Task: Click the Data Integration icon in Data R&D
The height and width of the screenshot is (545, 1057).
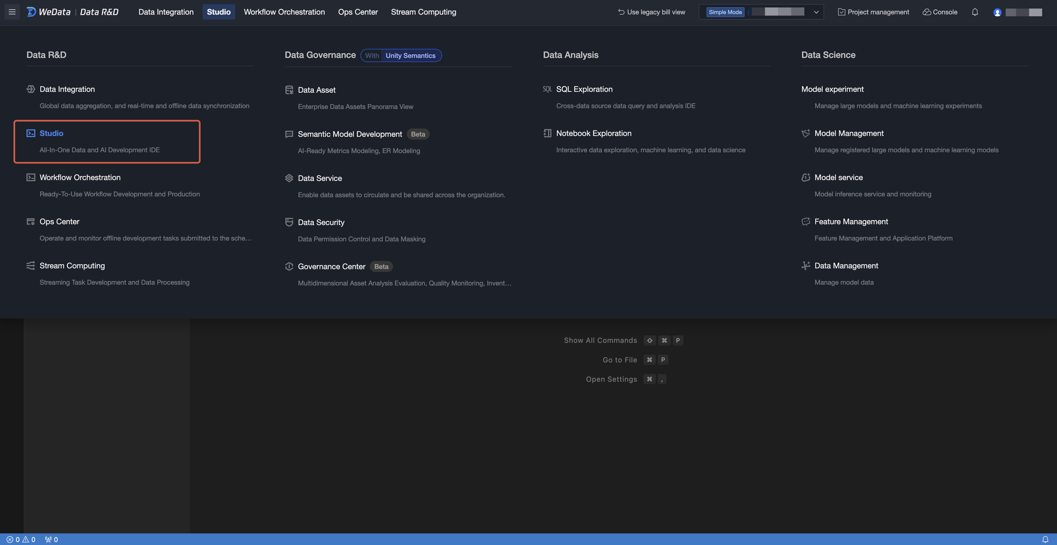Action: [x=31, y=89]
